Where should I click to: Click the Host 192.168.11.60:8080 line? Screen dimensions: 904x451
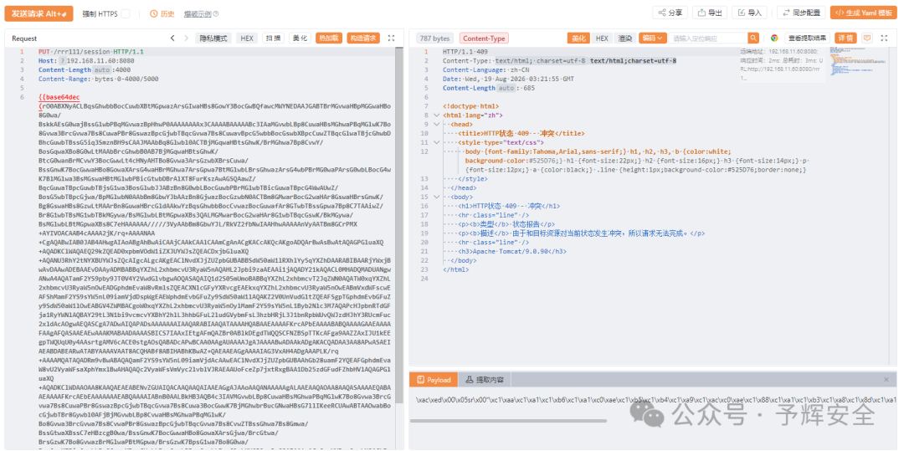[x=86, y=60]
